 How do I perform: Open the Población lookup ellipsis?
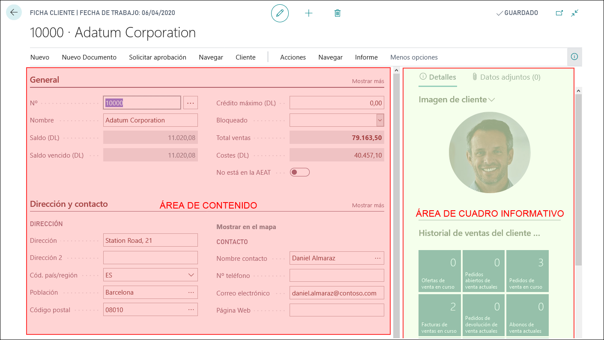coord(191,292)
